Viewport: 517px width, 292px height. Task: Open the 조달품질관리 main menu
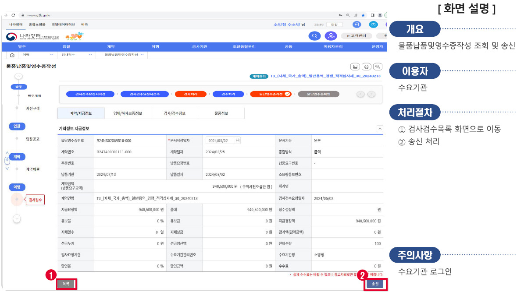pos(244,47)
